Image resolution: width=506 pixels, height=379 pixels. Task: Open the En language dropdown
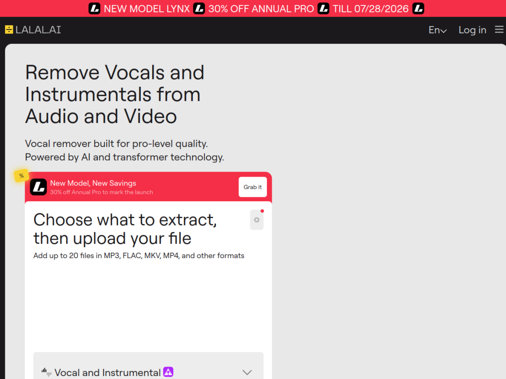pos(438,30)
